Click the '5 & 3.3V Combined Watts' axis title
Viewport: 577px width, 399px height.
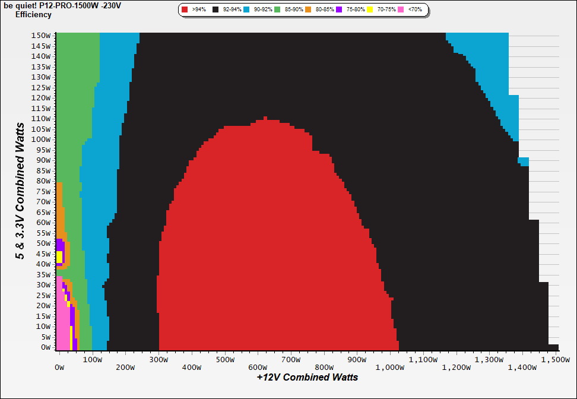[x=21, y=191]
